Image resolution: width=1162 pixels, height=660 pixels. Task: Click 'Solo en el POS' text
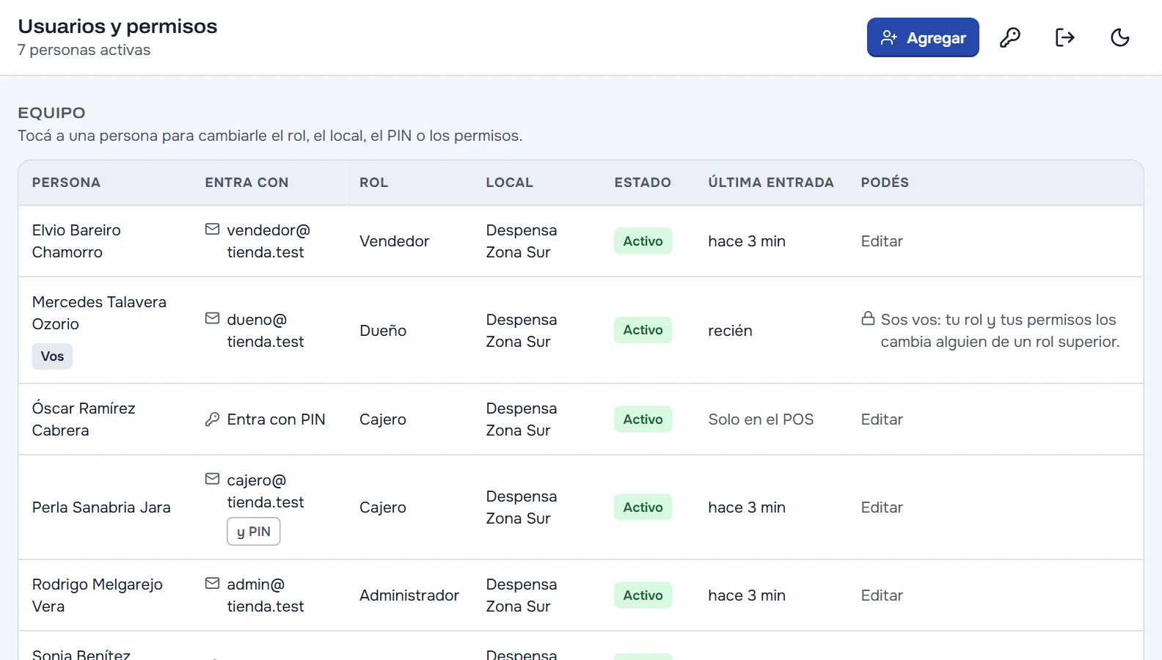pos(761,419)
